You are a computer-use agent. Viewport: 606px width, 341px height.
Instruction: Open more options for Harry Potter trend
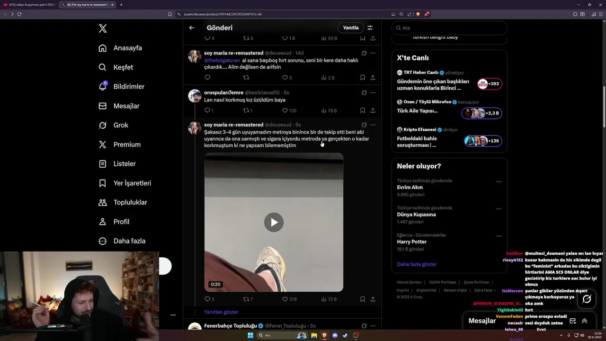click(499, 236)
